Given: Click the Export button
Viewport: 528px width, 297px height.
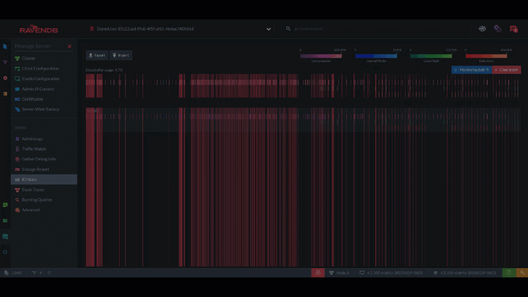Looking at the screenshot, I should (97, 55).
